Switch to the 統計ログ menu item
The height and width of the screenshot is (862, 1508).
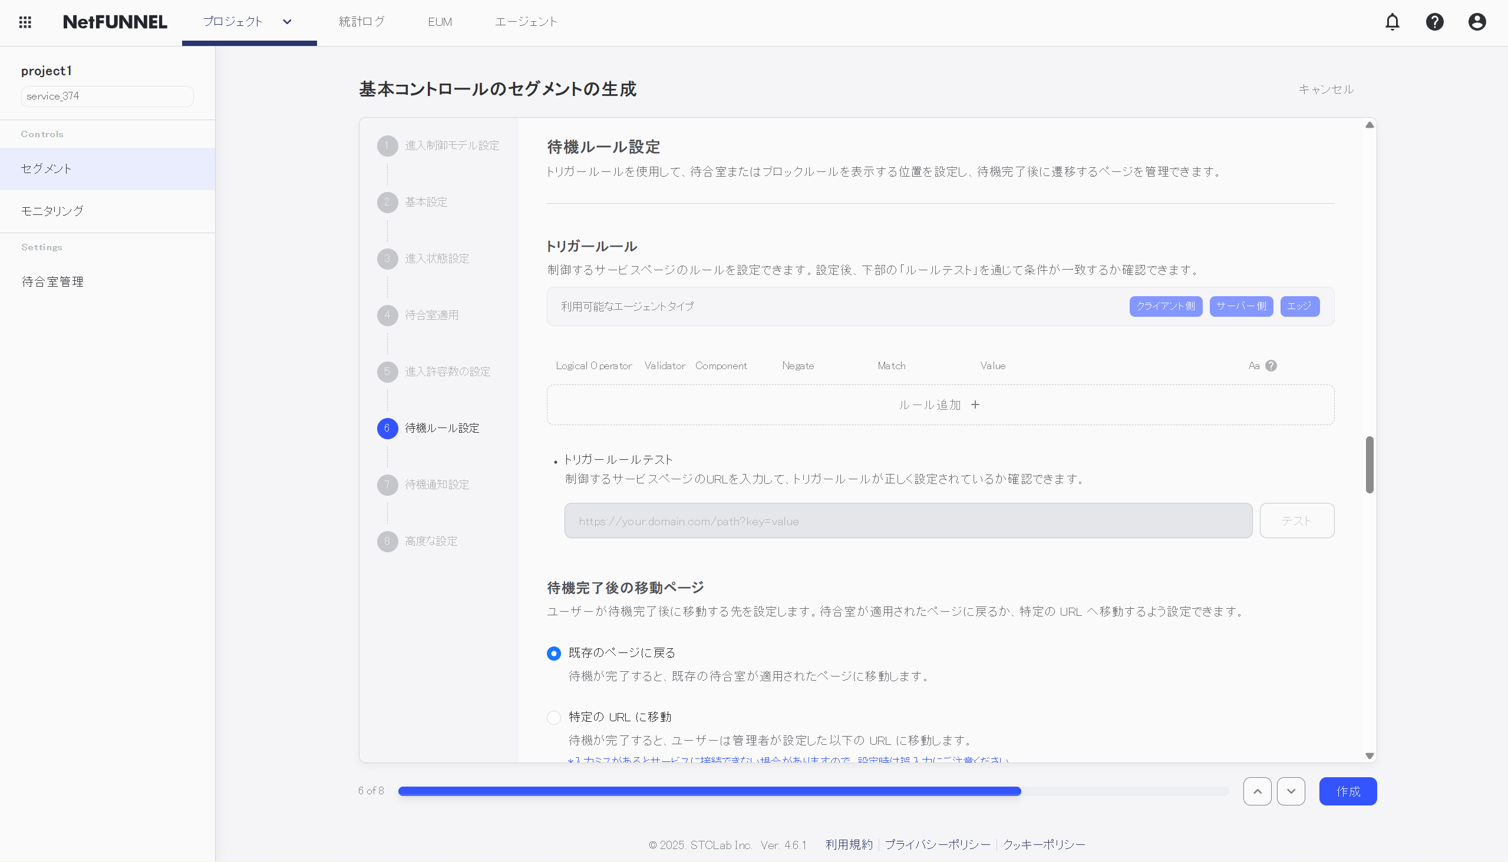pos(361,22)
